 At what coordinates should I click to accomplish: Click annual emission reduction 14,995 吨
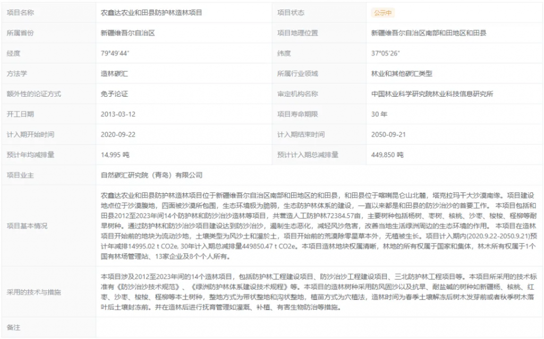pos(115,155)
